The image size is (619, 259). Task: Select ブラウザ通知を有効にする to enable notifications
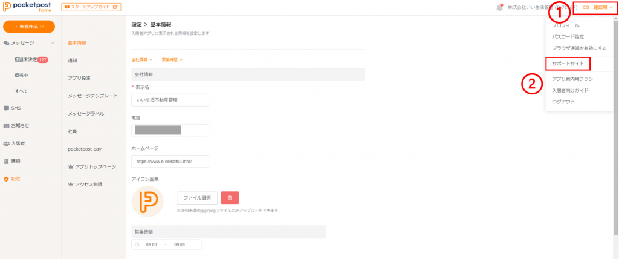[x=578, y=48]
